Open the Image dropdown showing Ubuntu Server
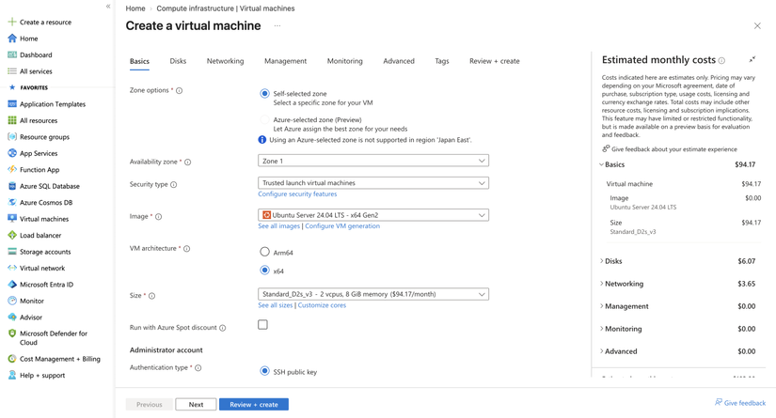The height and width of the screenshot is (418, 776). 373,215
